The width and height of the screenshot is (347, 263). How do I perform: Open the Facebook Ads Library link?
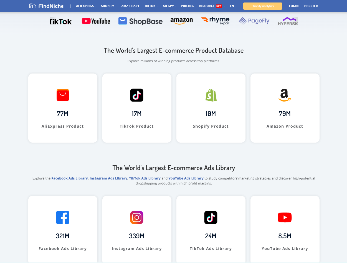coord(69,178)
